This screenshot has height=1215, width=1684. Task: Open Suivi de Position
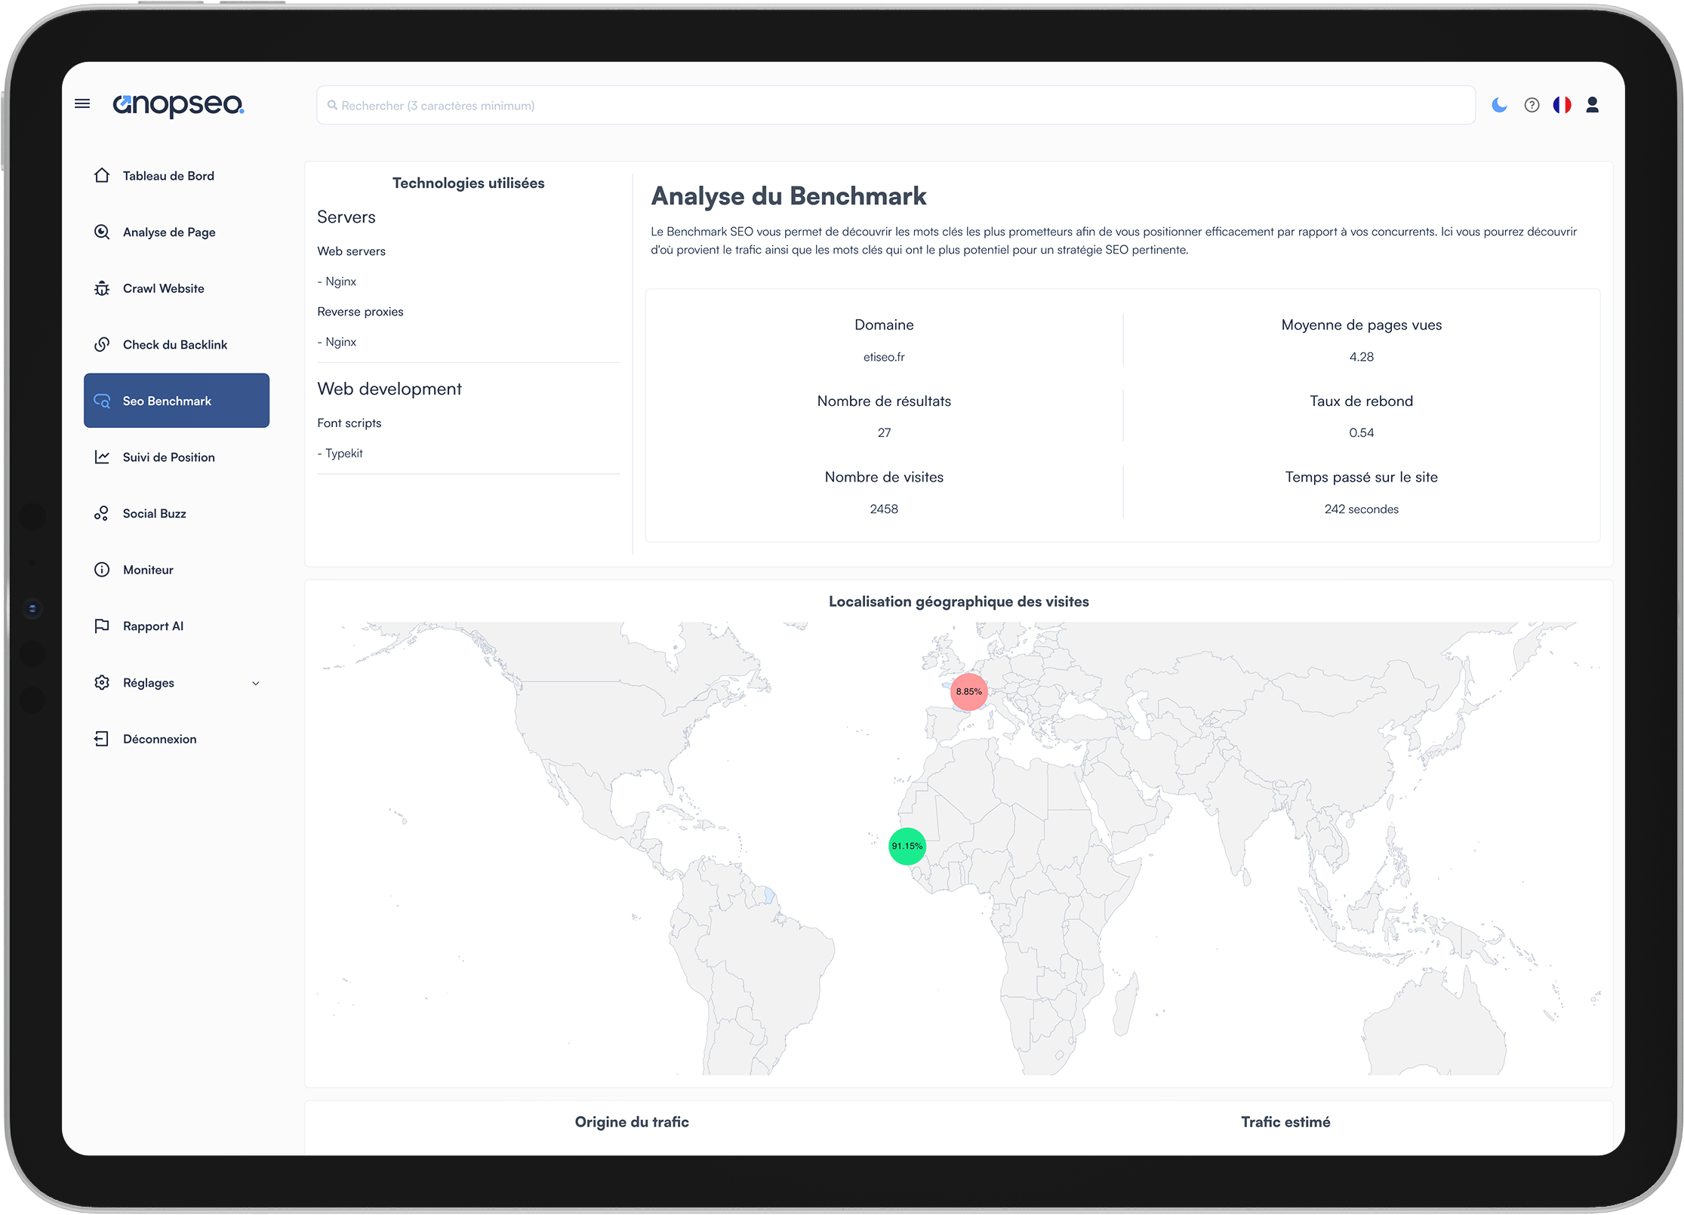pos(177,457)
